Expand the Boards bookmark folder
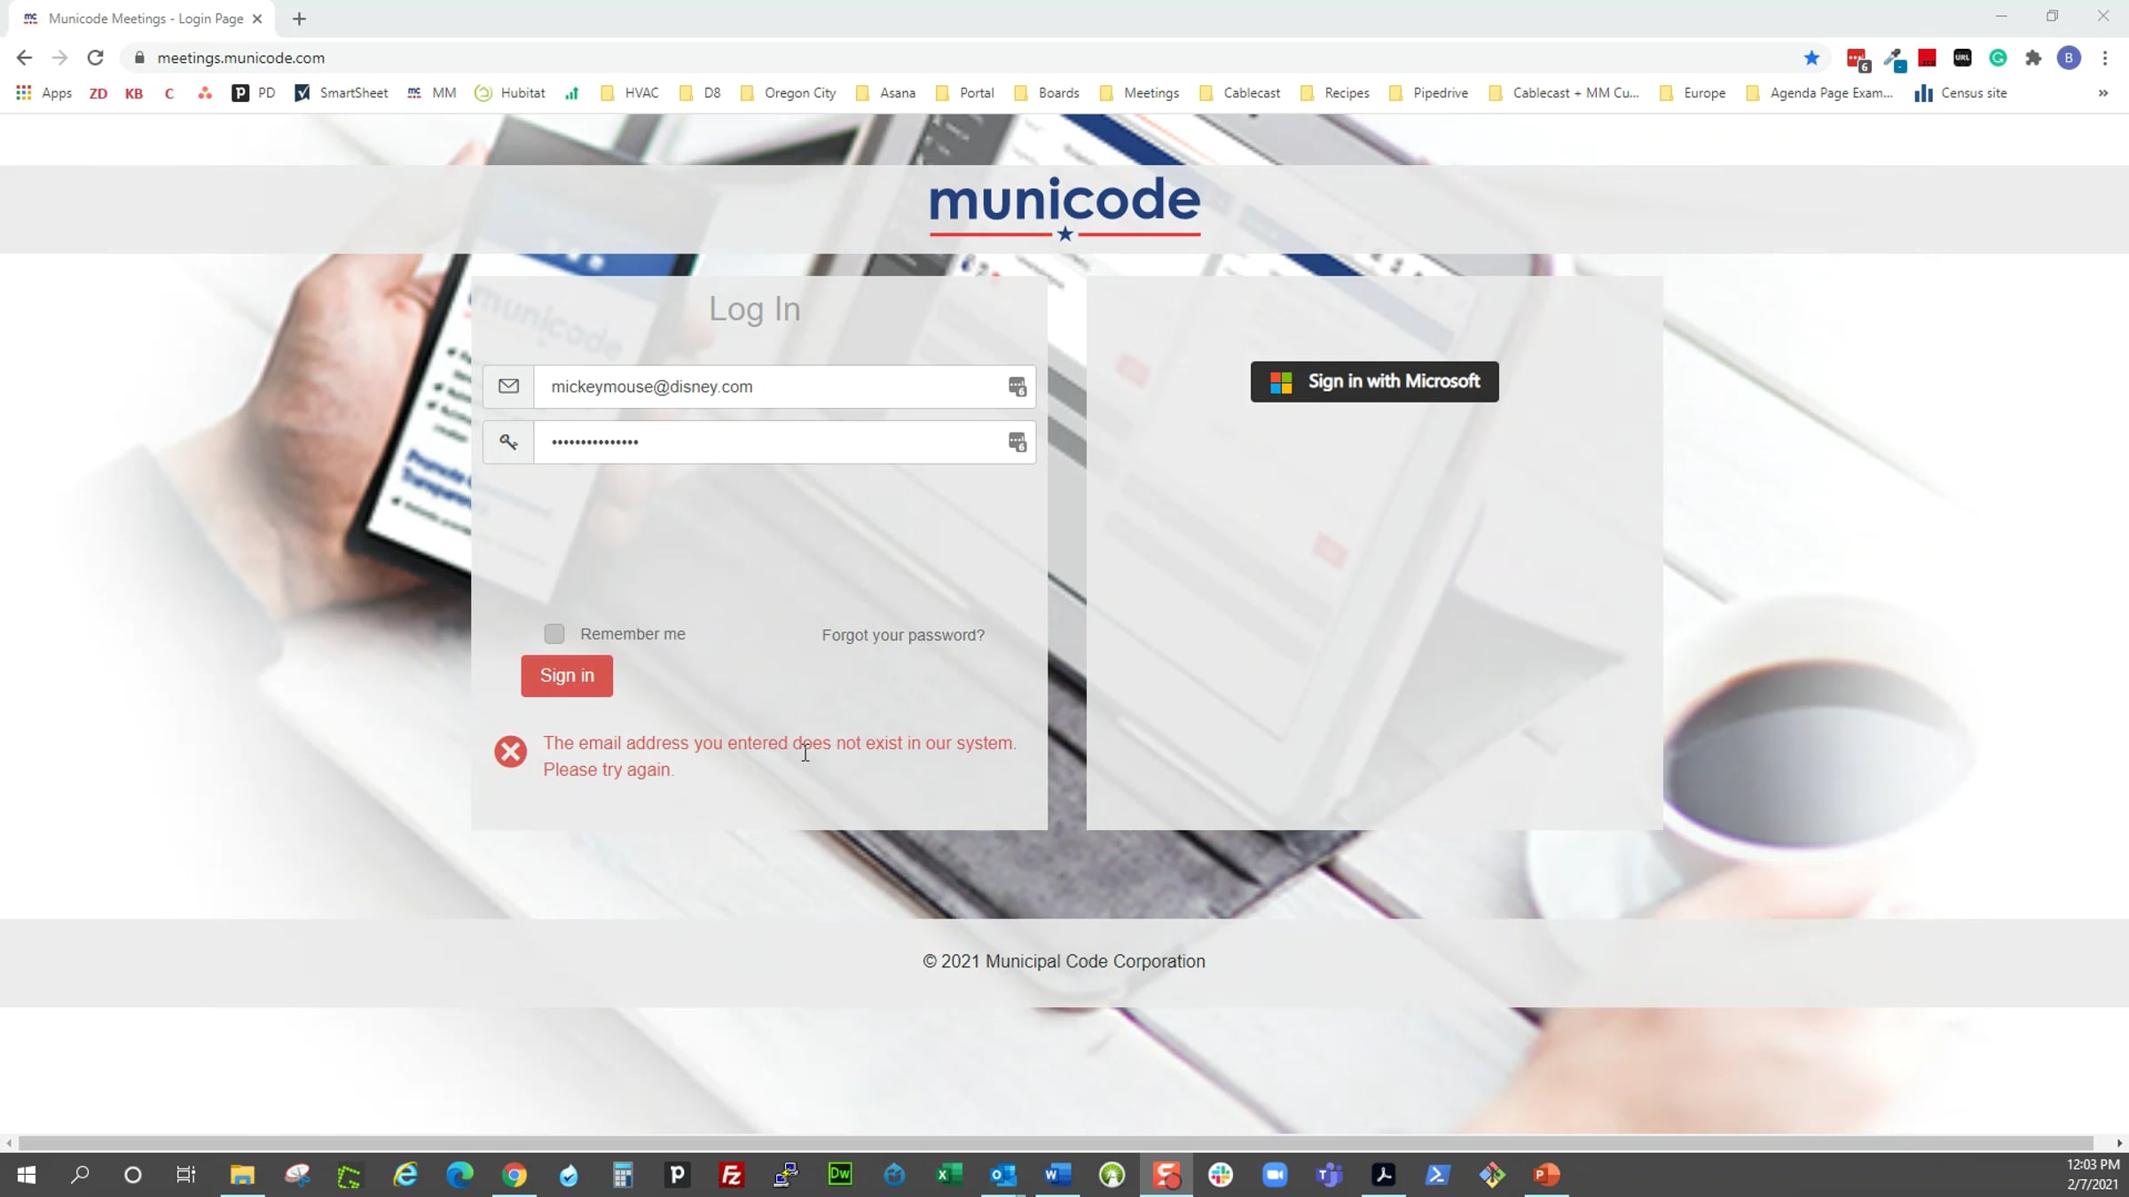 click(x=1047, y=93)
